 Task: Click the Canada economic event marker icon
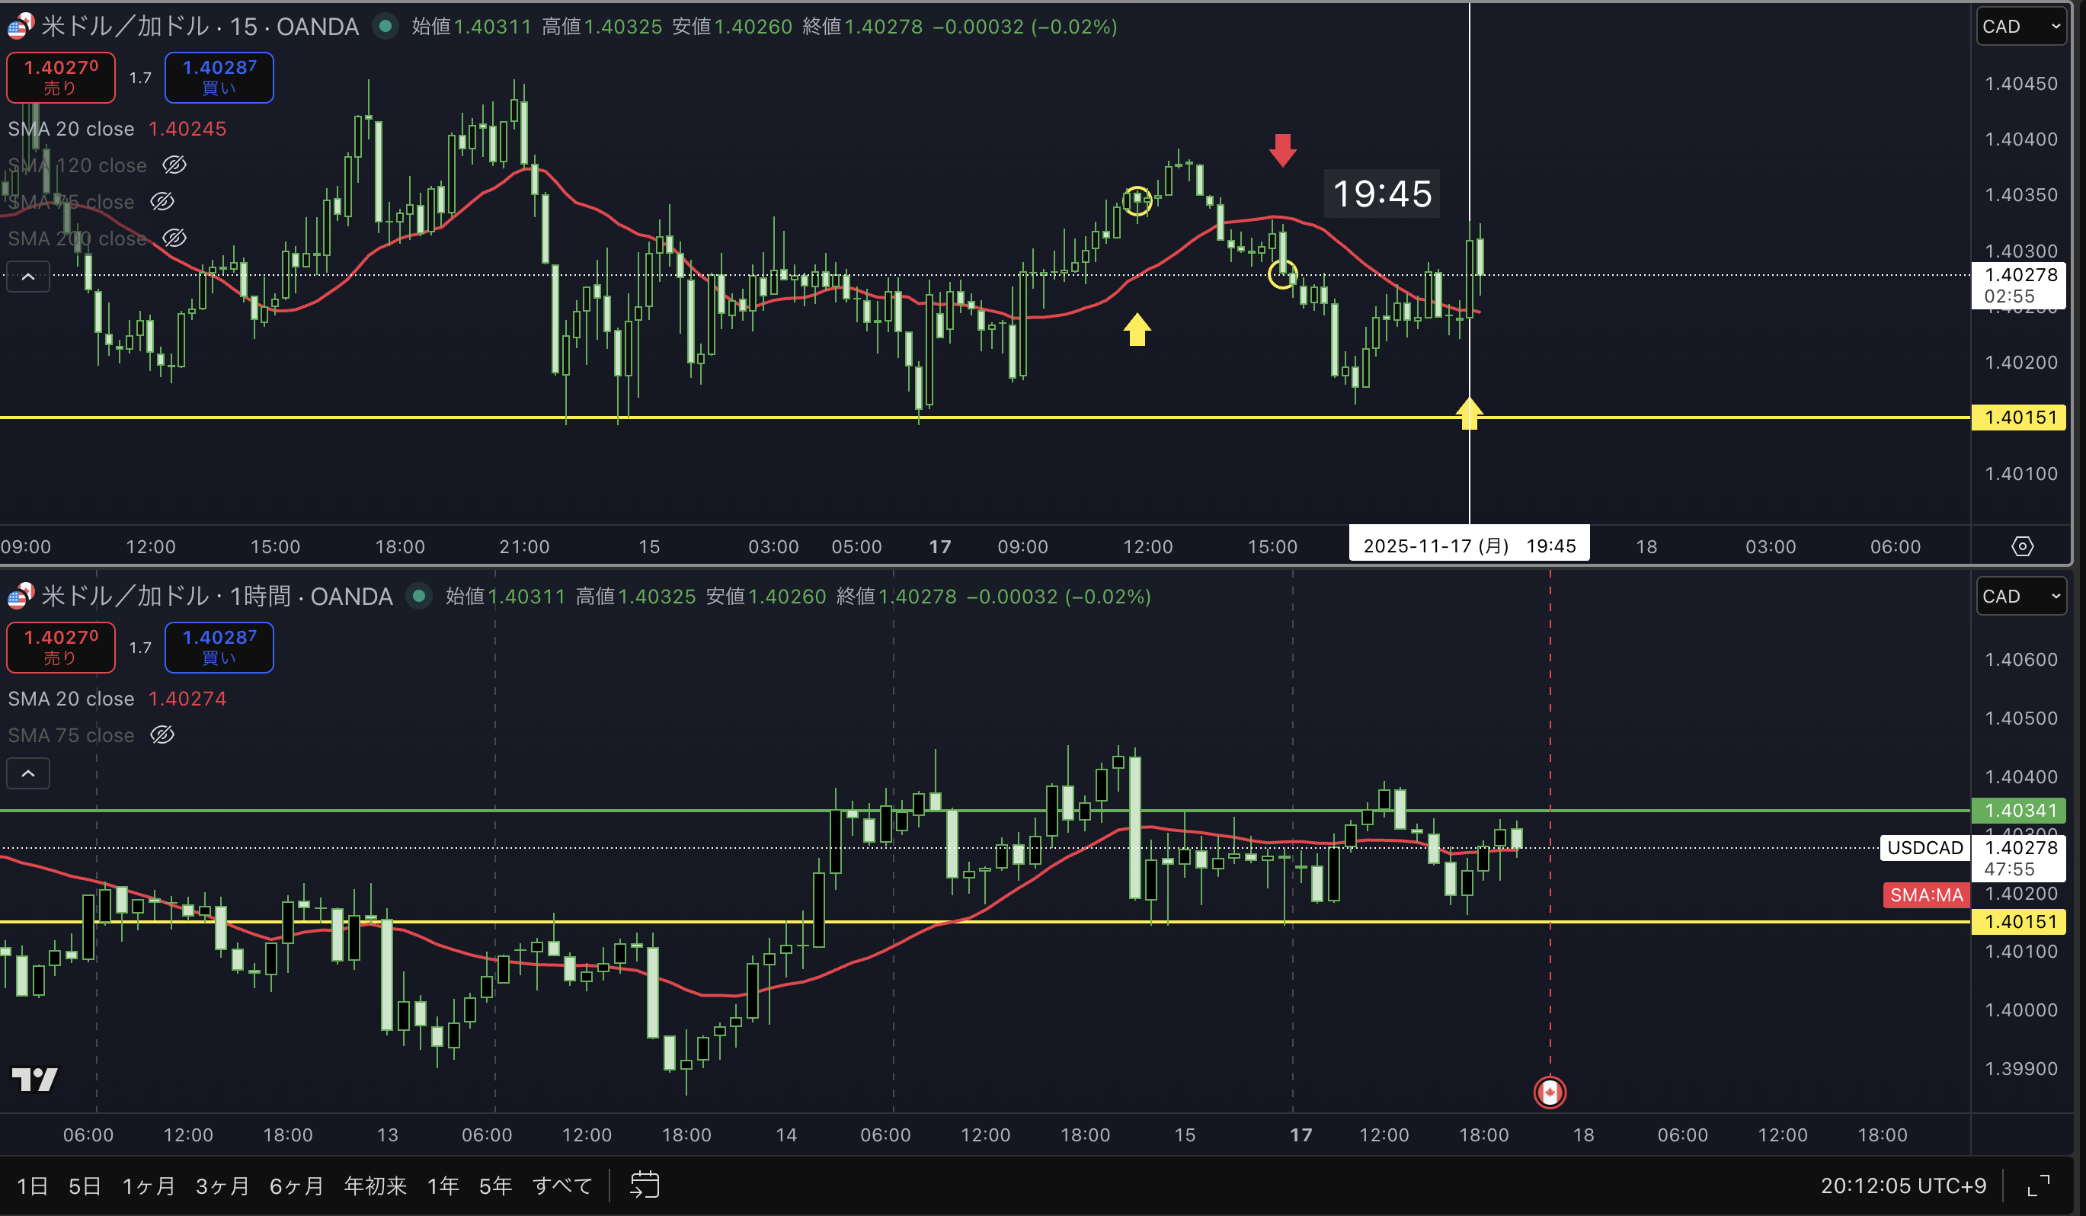click(1550, 1092)
